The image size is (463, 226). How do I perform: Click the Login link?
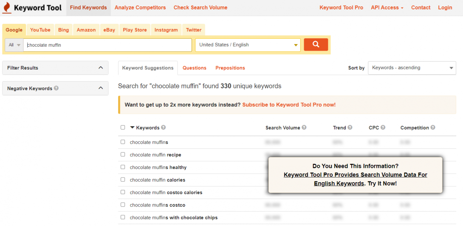click(445, 8)
